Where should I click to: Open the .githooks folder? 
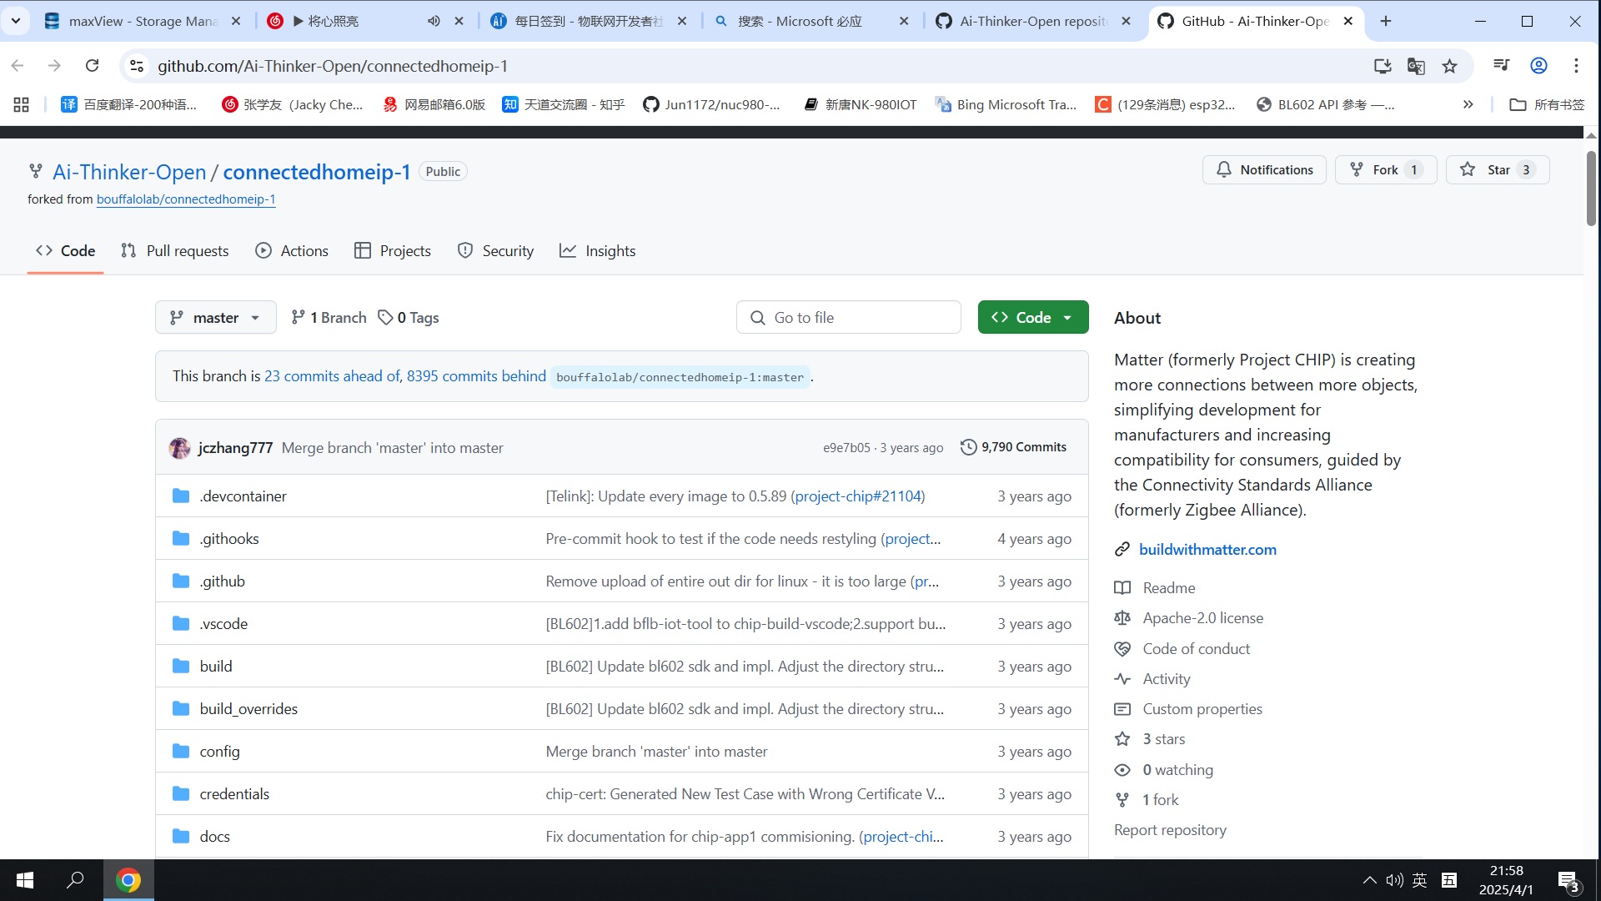point(229,538)
